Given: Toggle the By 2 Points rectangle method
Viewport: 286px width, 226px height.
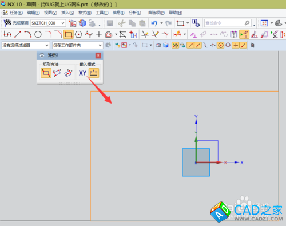Looking at the screenshot, I should click(46, 73).
